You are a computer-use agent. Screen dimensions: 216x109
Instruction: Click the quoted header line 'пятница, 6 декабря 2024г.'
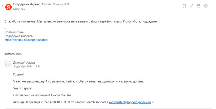click(x=31, y=102)
